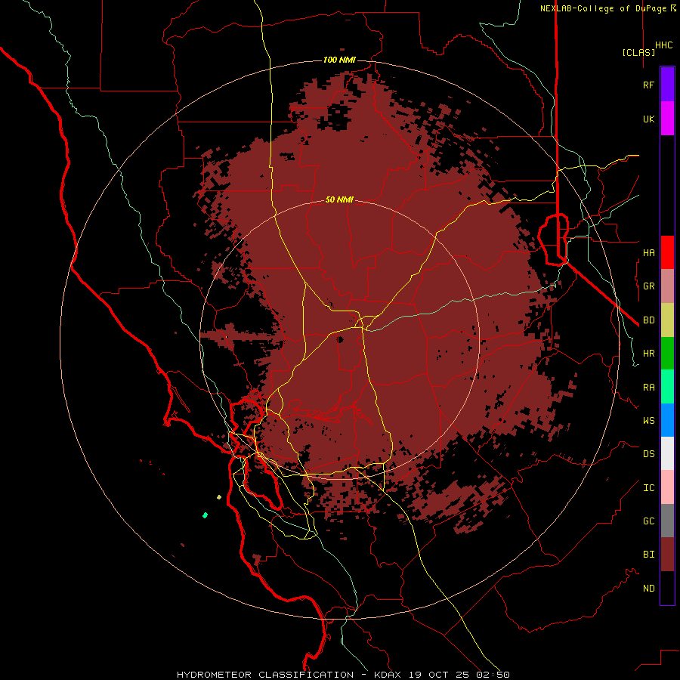This screenshot has height=680, width=680.
Task: Click the RF legend label
Action: 649,85
